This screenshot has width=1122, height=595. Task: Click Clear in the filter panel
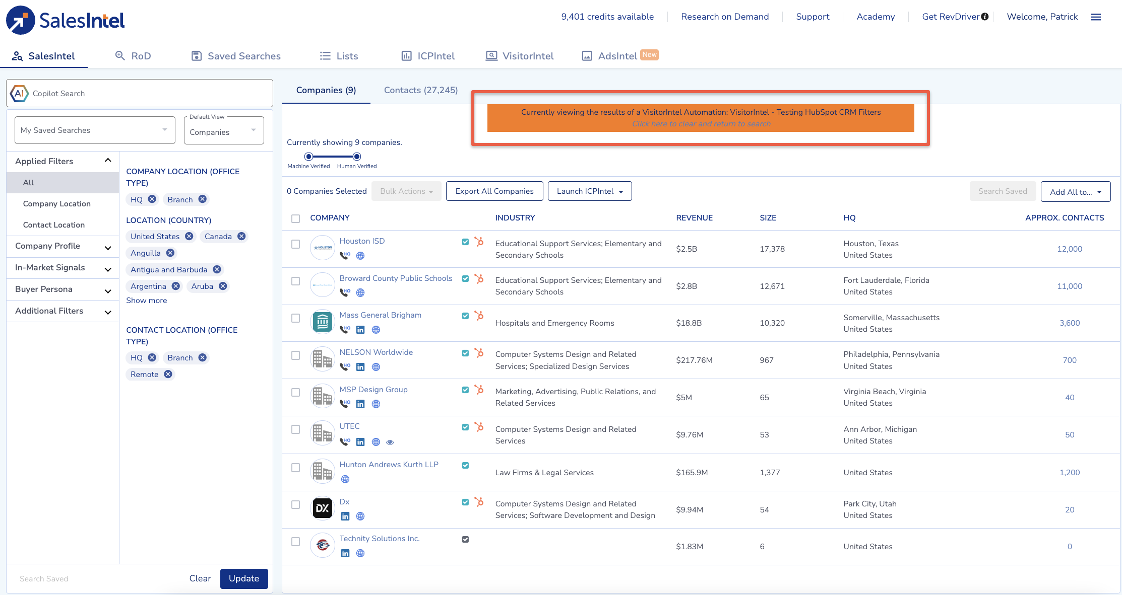[x=200, y=578]
